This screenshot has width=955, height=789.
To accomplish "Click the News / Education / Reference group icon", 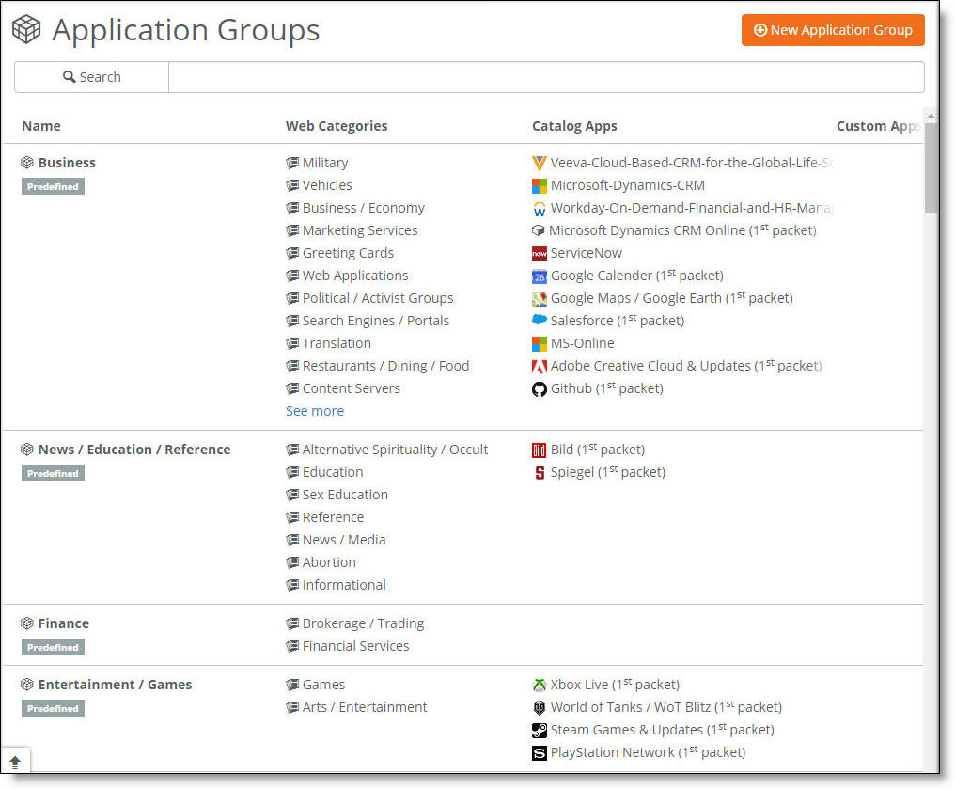I will [x=27, y=450].
